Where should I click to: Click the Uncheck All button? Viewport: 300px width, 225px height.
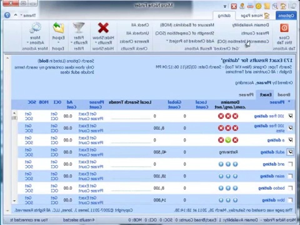click(137, 33)
